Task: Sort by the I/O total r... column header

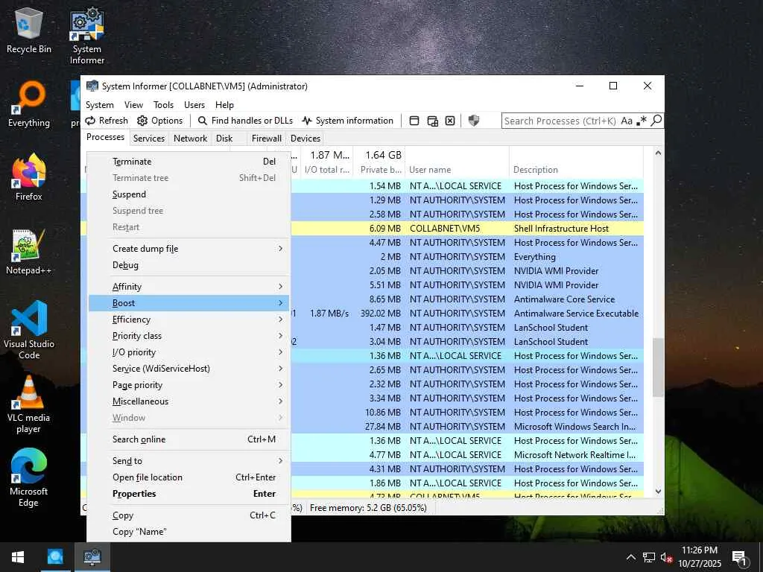Action: pos(326,170)
